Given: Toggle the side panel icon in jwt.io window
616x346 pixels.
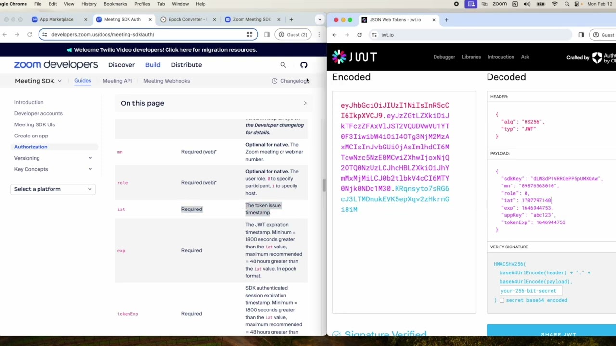Looking at the screenshot, I should click(581, 35).
